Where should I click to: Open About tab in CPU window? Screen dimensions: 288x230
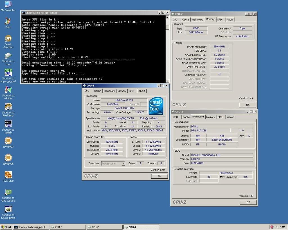[142, 91]
